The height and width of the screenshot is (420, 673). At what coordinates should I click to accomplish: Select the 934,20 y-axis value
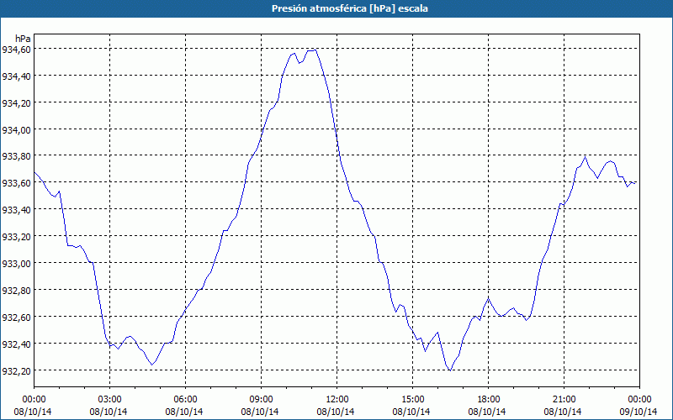[16, 103]
